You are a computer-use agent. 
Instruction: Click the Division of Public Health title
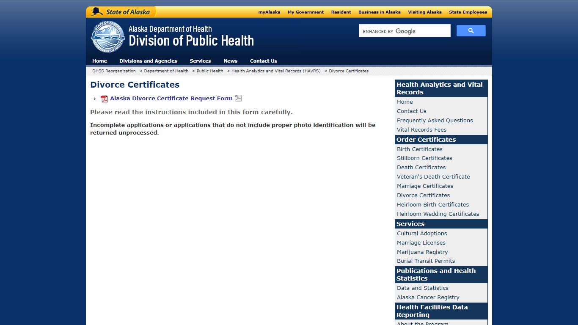[x=191, y=41]
